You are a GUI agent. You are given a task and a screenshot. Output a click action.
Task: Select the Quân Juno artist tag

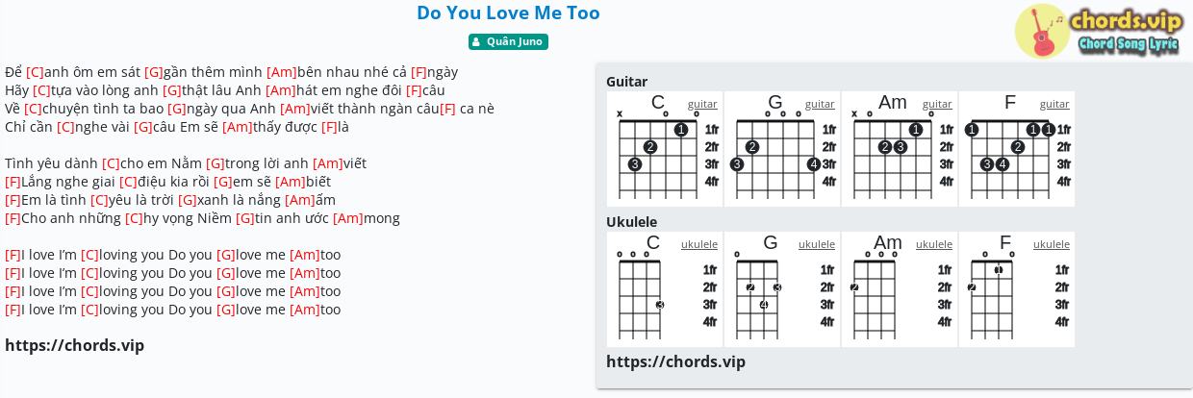[508, 41]
